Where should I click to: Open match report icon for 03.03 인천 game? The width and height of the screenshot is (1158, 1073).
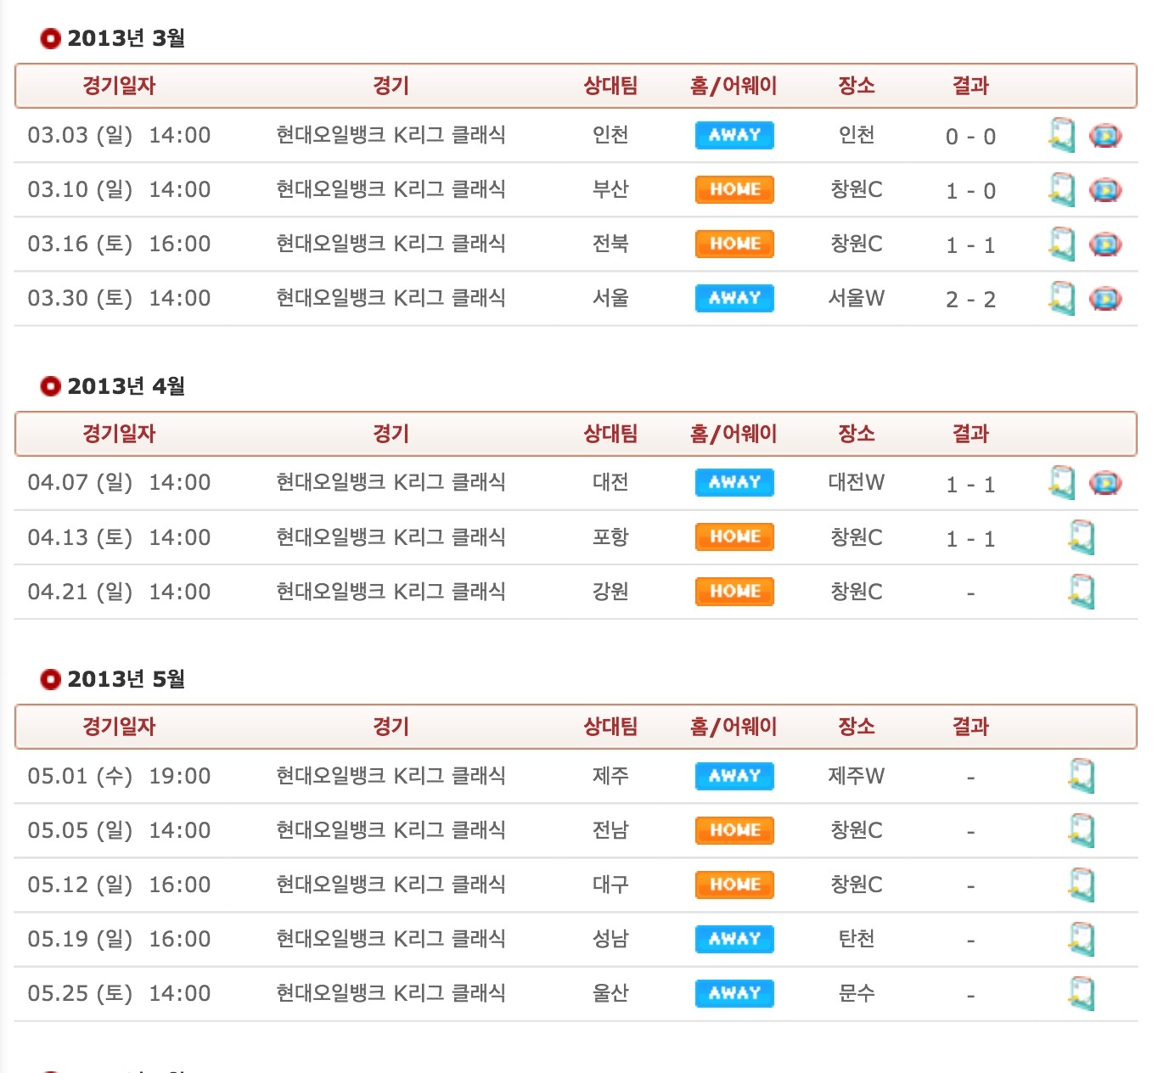1062,135
